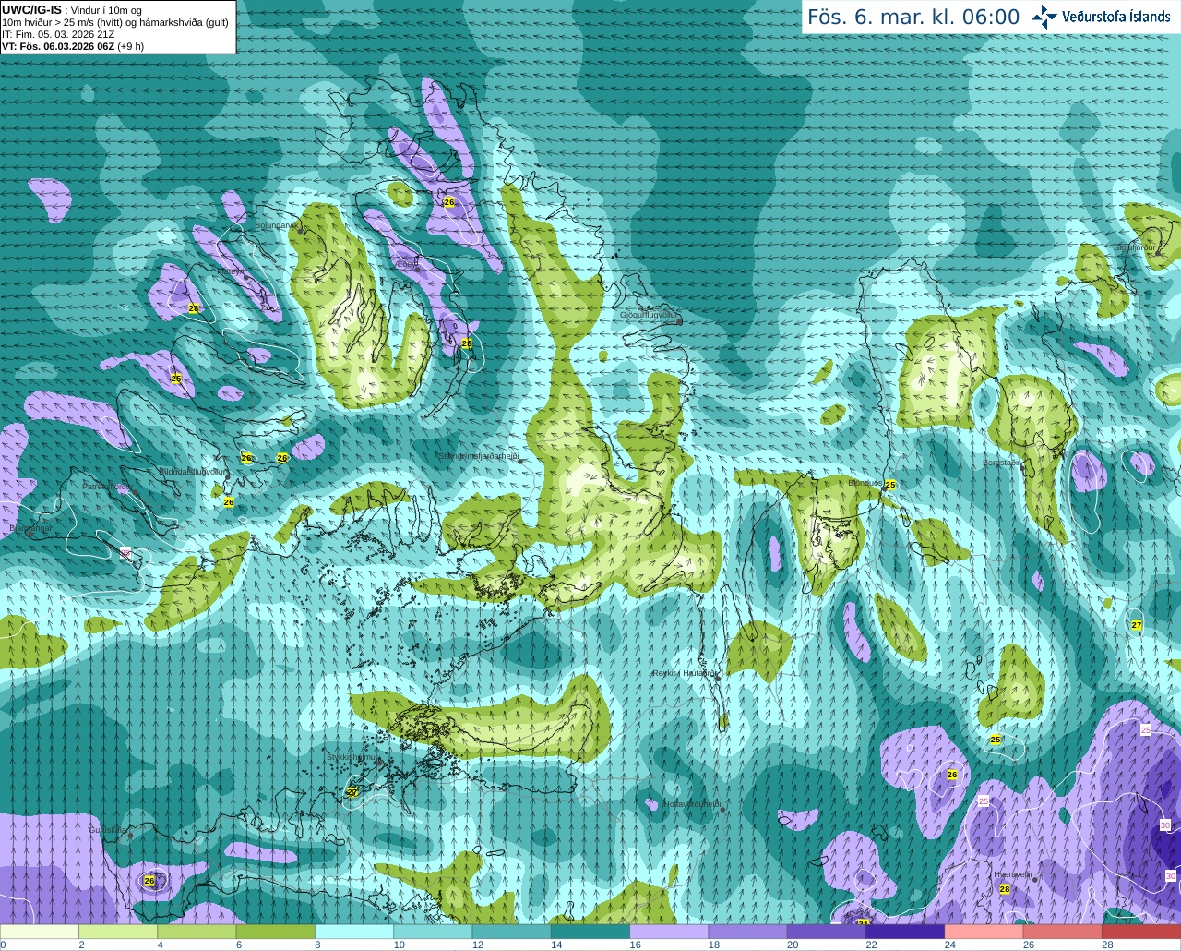
Task: Pick the 22–24 m/s dark indigo legend swatch
Action: (x=905, y=932)
